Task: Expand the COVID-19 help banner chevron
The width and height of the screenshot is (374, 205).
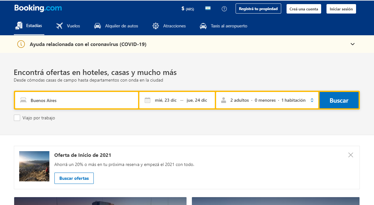Action: [353, 44]
